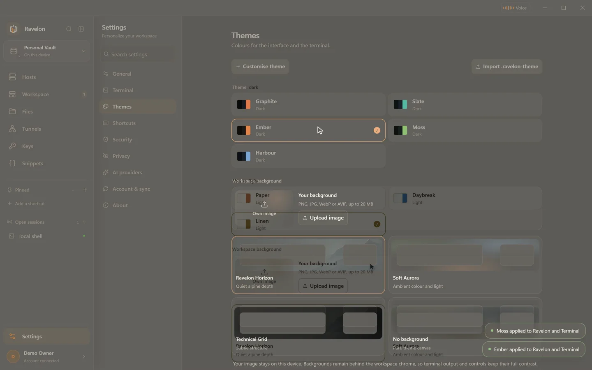
Task: Open the local shell session
Action: [47, 236]
